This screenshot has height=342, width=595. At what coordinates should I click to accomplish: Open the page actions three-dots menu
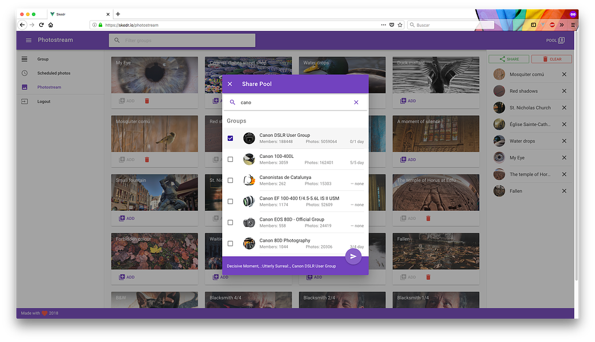(x=384, y=25)
